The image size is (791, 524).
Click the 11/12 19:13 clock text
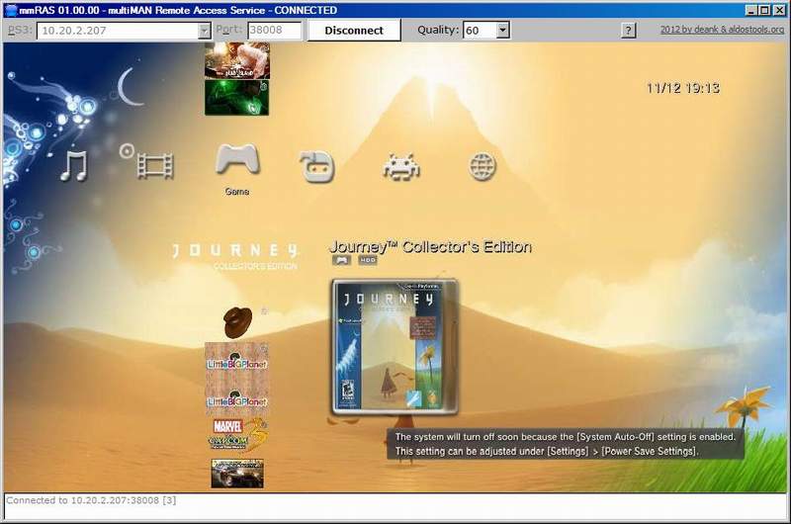coord(683,88)
